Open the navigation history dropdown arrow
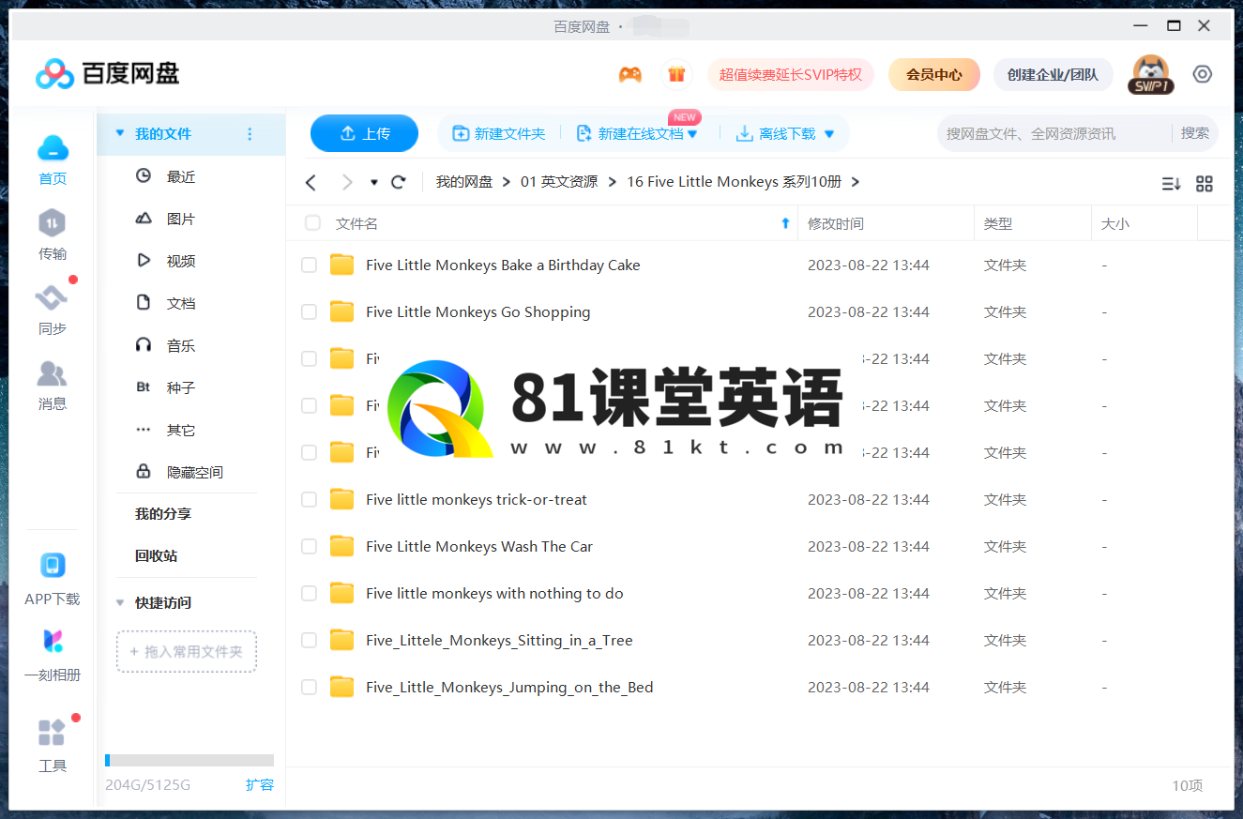This screenshot has width=1243, height=819. [374, 182]
